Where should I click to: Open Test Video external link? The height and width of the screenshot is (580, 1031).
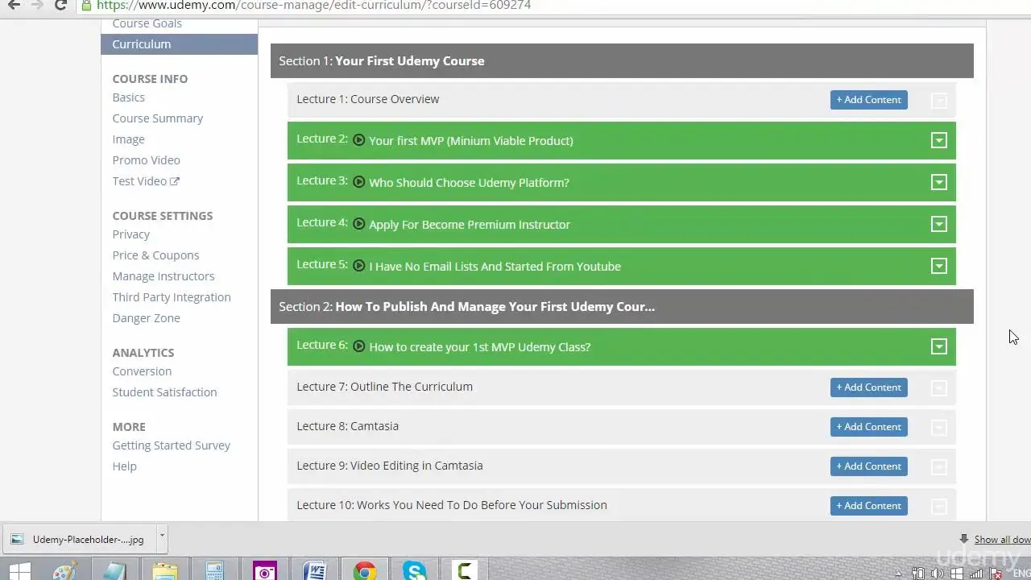click(145, 181)
